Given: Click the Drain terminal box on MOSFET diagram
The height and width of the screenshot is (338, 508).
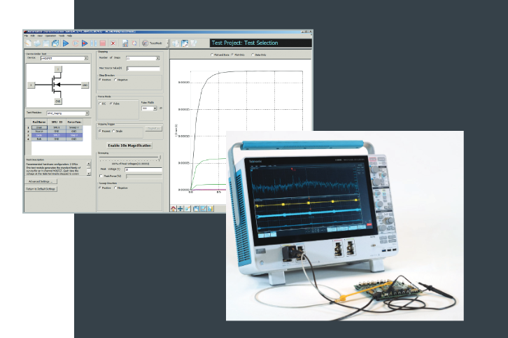Looking at the screenshot, I should click(59, 69).
